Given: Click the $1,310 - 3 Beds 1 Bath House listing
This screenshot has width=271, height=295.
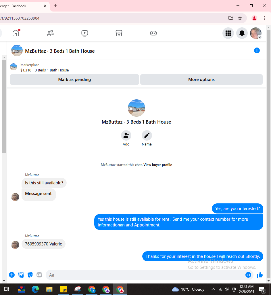Looking at the screenshot, I should [45, 70].
